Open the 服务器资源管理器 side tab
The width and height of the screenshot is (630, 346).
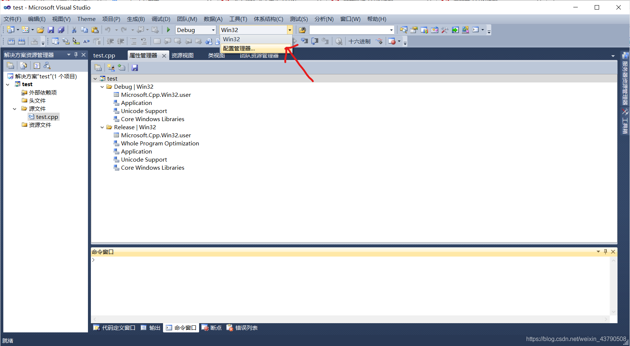coord(625,78)
